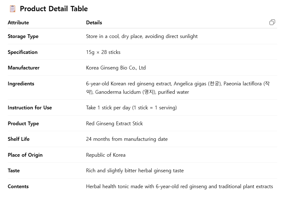Click the Taste description text
Image resolution: width=299 pixels, height=200 pixels.
coord(135,170)
